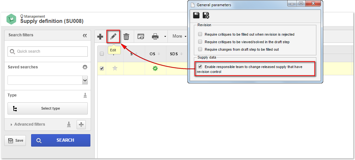This screenshot has width=355, height=160.
Task: Check Require critiques to be viewed/solved in draft
Action: [x=200, y=42]
